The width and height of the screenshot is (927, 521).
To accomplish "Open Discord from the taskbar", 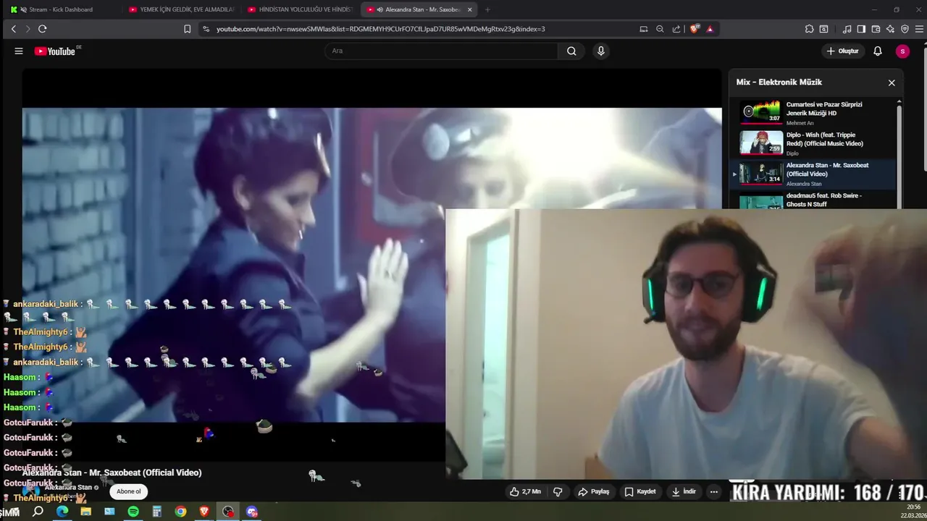I will point(252,512).
